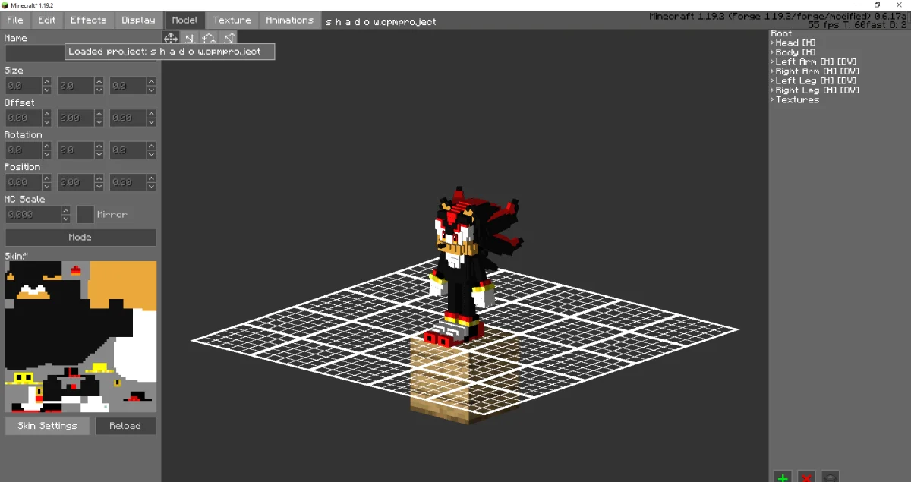The width and height of the screenshot is (911, 482).
Task: Click the second Offset value field
Action: 76,118
